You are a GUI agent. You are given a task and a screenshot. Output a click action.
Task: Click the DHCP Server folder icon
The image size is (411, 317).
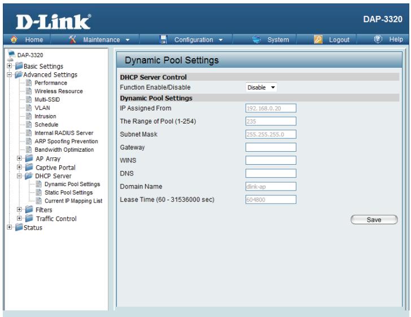29,176
